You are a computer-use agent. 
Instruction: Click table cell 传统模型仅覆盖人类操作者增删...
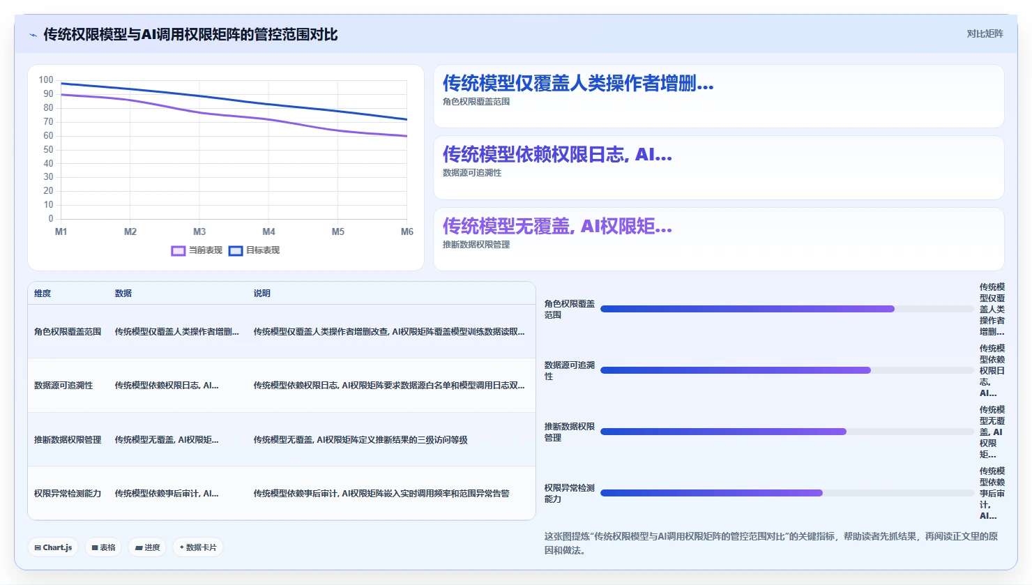(177, 332)
